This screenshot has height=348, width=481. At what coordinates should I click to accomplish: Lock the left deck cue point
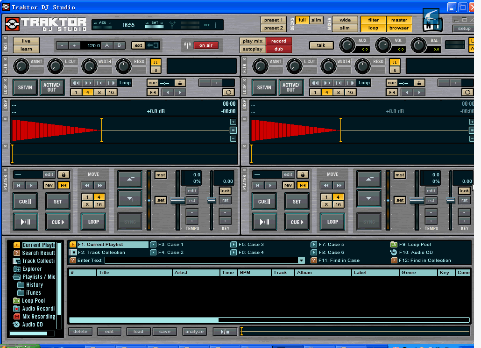(x=64, y=174)
